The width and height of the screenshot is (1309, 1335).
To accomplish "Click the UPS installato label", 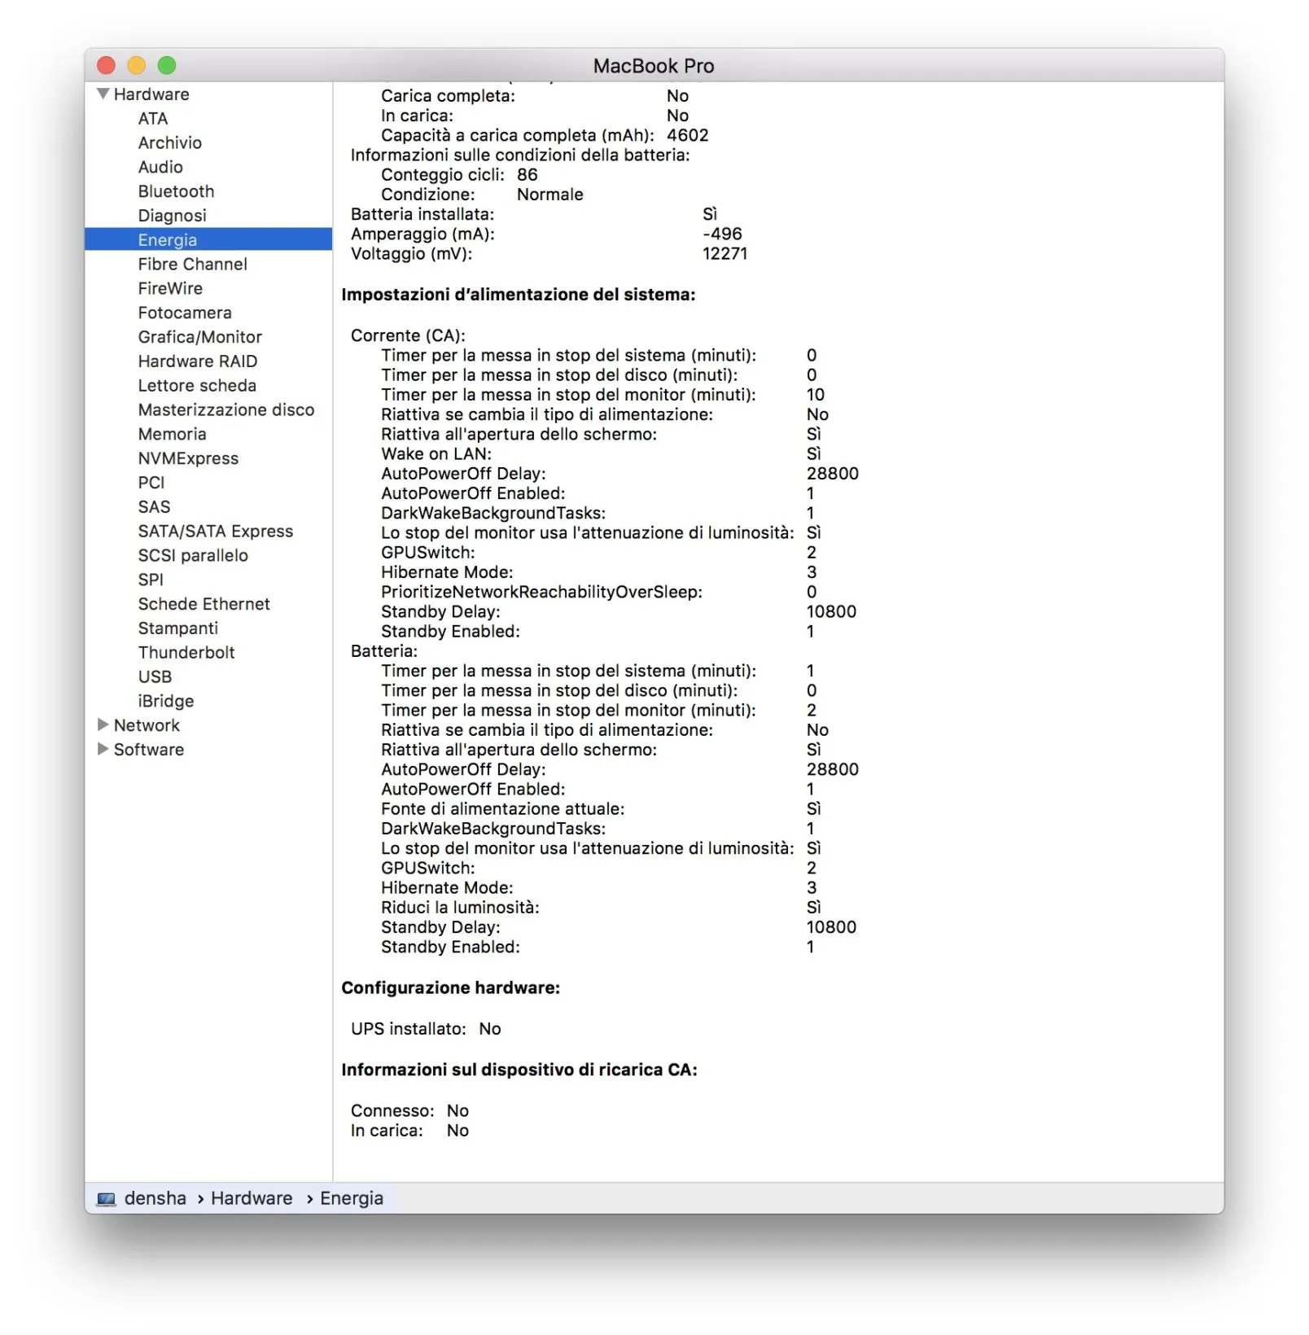I will click(408, 1029).
